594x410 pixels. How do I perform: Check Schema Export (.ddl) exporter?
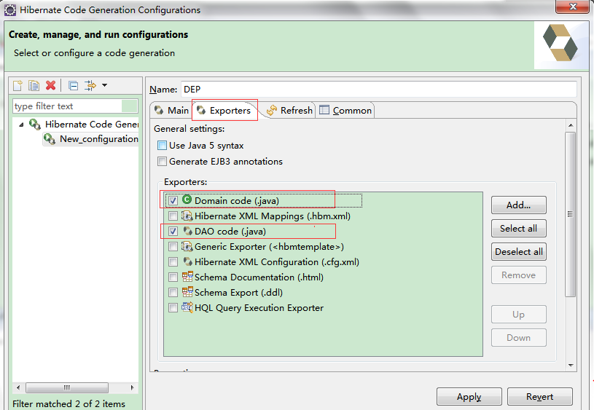point(173,293)
